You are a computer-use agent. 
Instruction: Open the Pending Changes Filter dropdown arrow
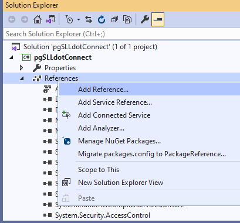79,19
